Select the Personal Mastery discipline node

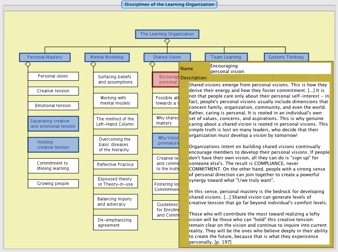45,57
